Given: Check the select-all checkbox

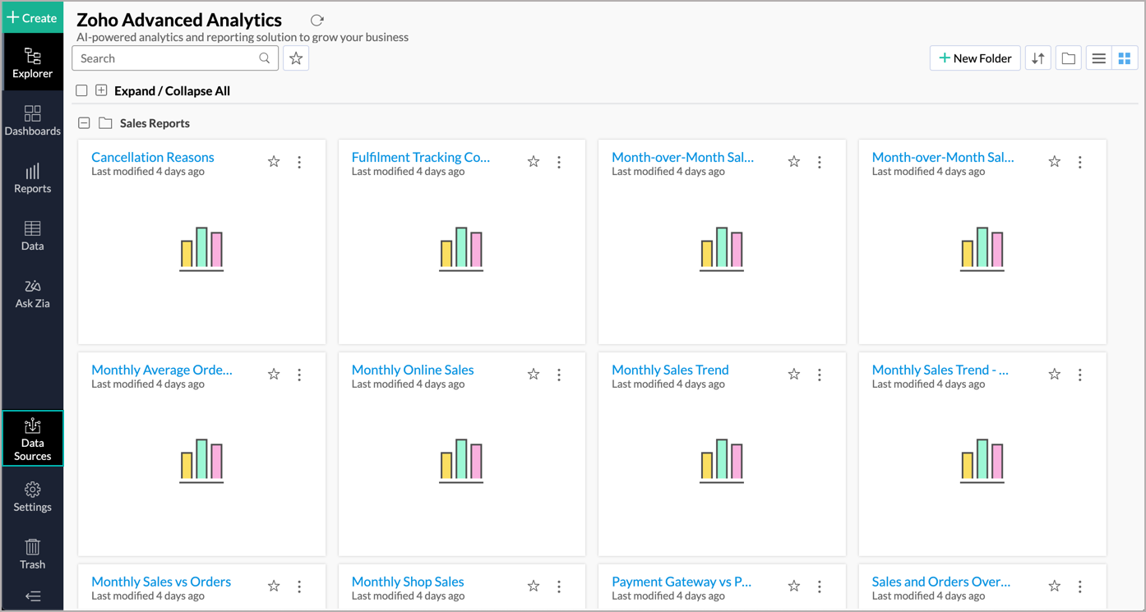Looking at the screenshot, I should [81, 91].
